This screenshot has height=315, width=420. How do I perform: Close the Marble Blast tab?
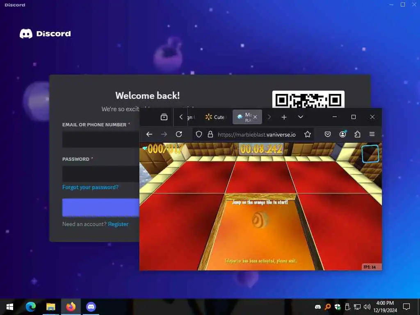coord(255,117)
